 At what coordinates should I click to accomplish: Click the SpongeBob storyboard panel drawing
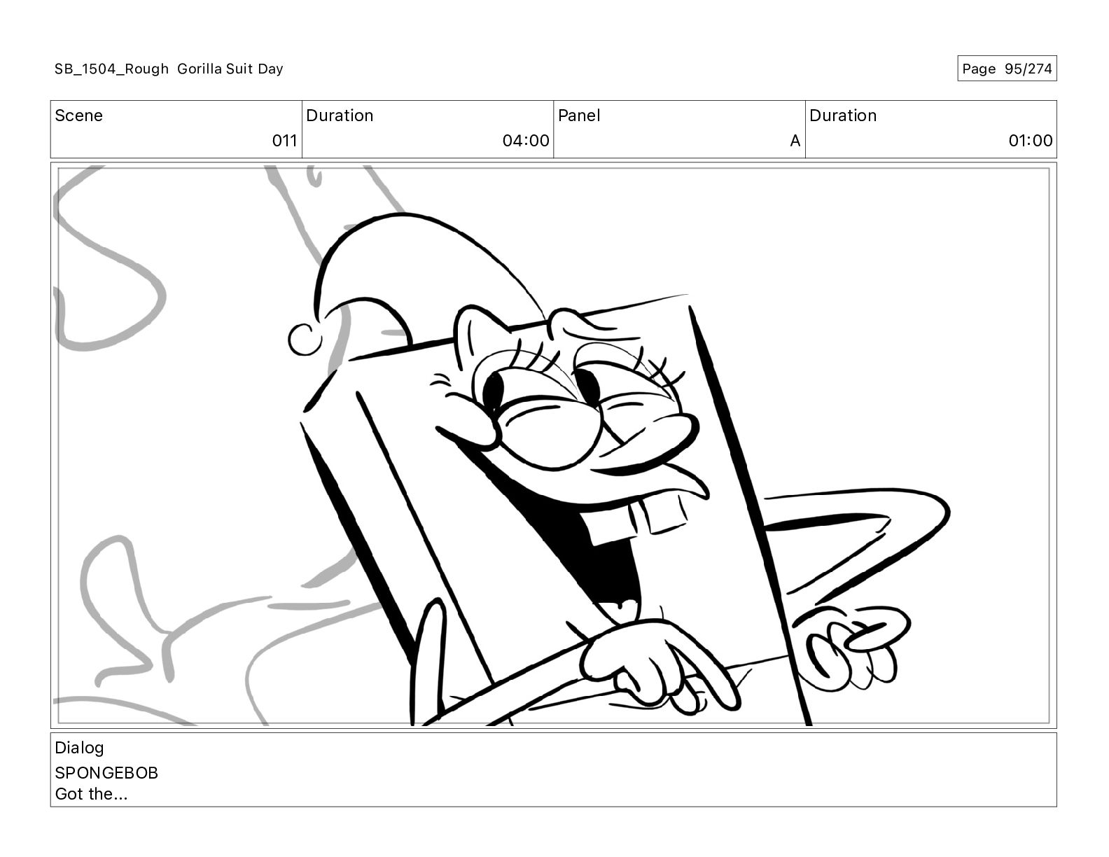pyautogui.click(x=553, y=445)
